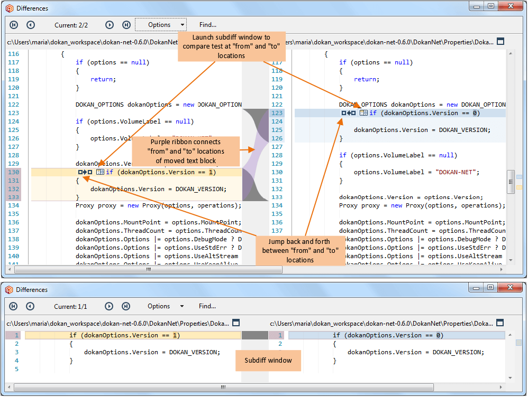Go to next difference in subdiff window
The height and width of the screenshot is (397, 528).
click(x=109, y=306)
